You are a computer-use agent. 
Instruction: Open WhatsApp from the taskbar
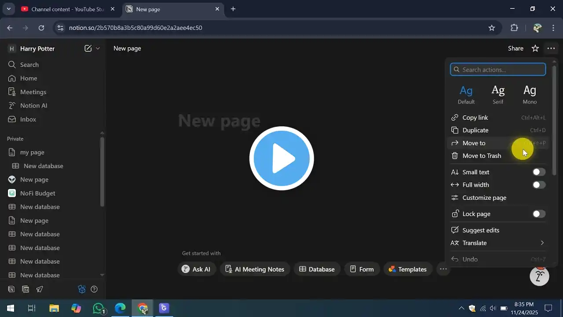click(99, 308)
